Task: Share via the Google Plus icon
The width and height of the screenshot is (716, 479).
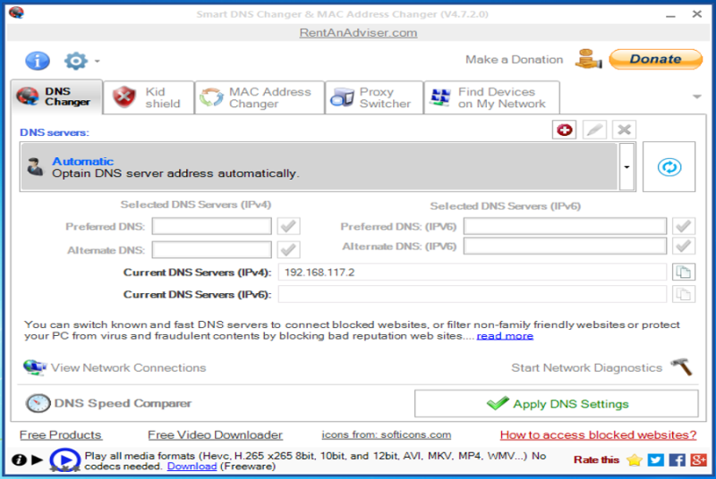Action: 699,460
